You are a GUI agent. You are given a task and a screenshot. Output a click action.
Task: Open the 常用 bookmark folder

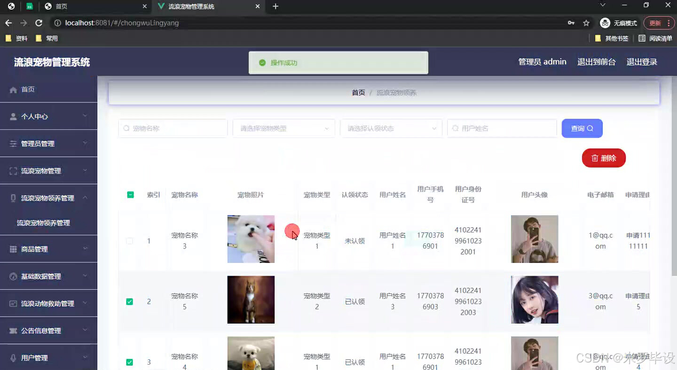pyautogui.click(x=47, y=39)
